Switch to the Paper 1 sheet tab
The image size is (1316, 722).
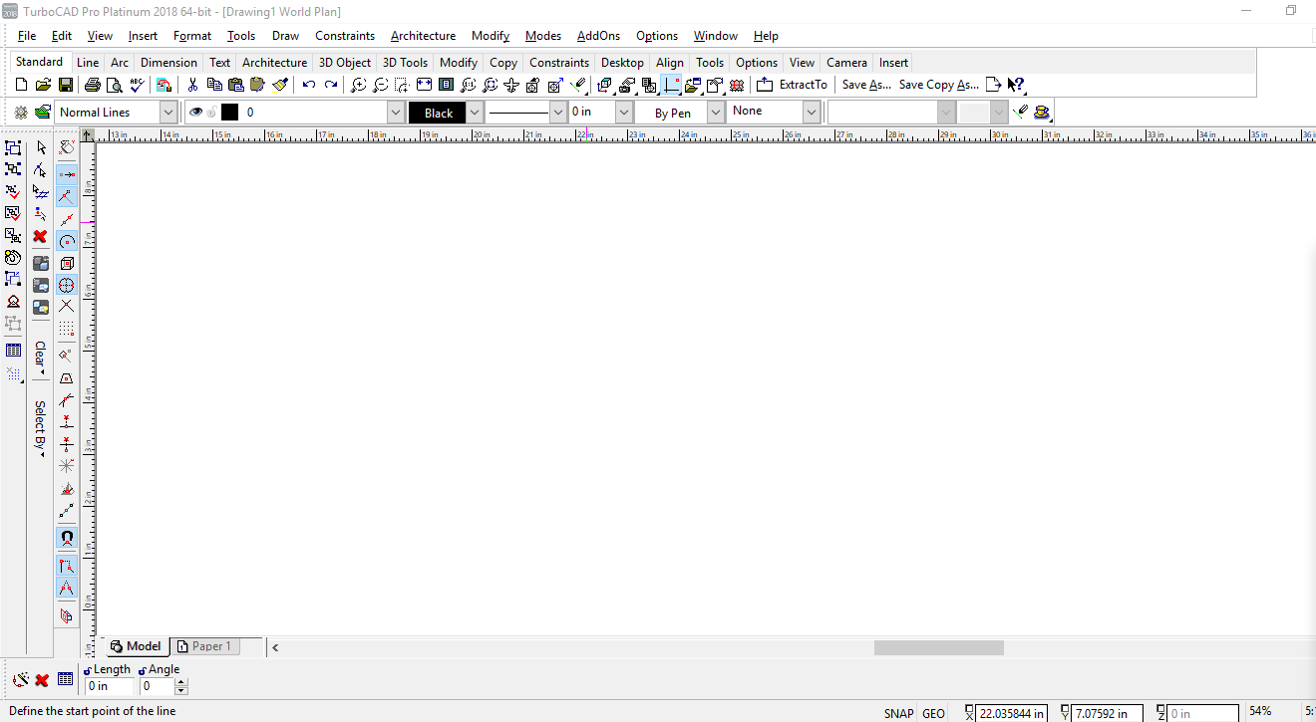(204, 646)
